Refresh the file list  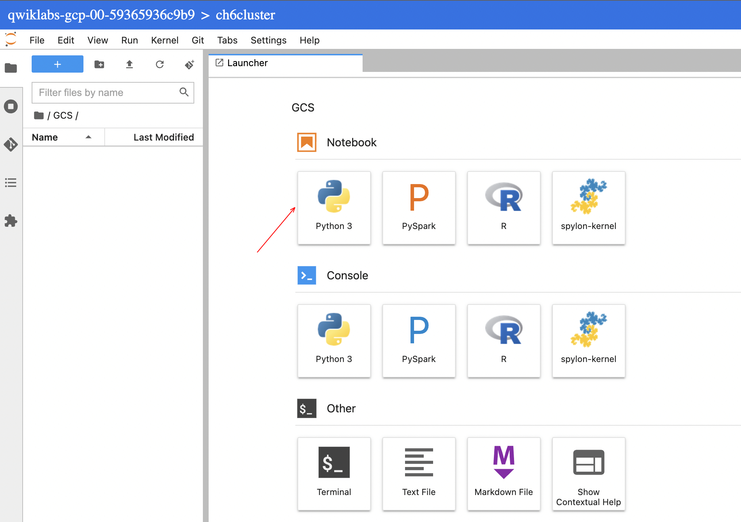(x=160, y=64)
